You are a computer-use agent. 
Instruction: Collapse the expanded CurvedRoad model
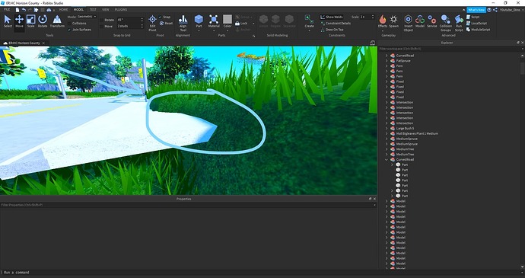coord(387,160)
